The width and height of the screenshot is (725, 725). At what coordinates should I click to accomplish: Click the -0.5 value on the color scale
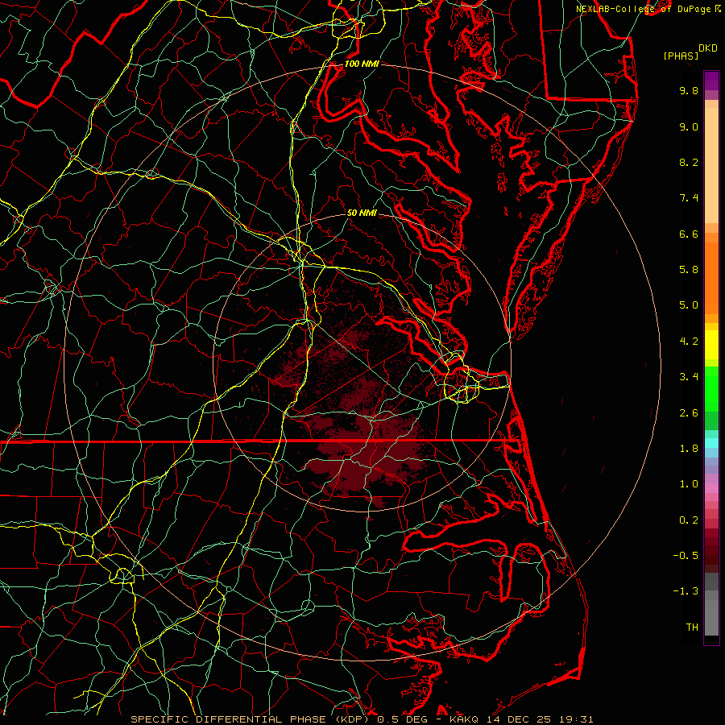coord(686,556)
